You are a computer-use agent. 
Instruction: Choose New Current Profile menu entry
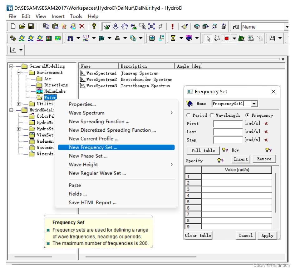[x=94, y=139]
